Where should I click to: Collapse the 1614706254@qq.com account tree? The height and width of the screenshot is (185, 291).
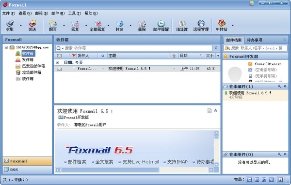coord(6,47)
